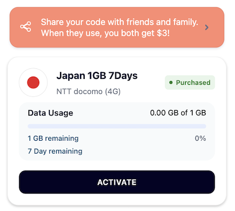This screenshot has width=235, height=211.
Task: Click the "you both get $3" line
Action: [105, 33]
